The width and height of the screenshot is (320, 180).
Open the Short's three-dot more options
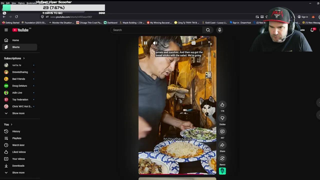click(202, 43)
